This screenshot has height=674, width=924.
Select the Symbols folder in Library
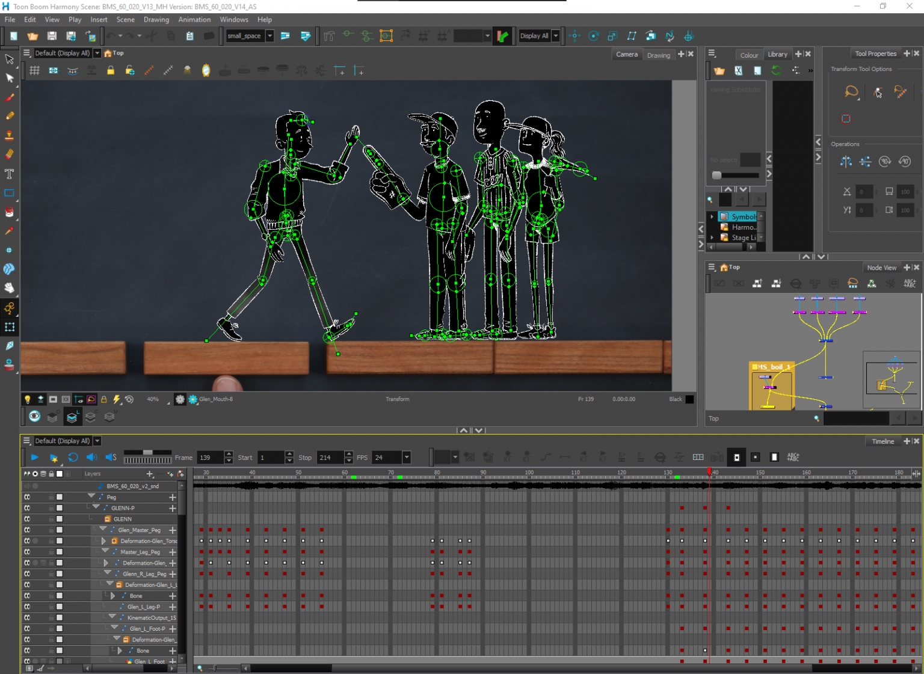tap(744, 216)
